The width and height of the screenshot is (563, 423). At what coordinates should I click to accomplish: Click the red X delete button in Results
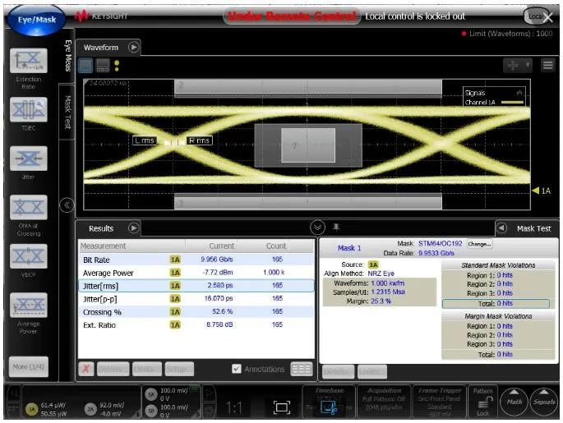pos(86,369)
